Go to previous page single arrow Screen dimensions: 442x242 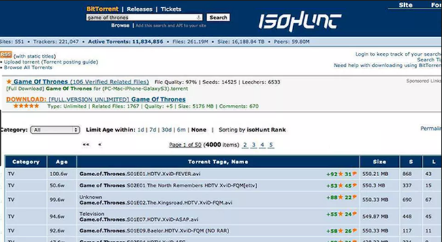click(x=100, y=145)
